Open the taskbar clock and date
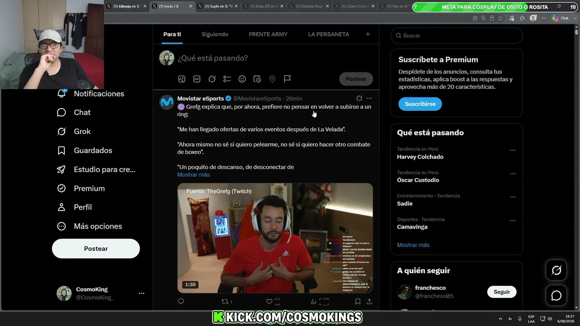Image resolution: width=580 pixels, height=326 pixels. [566, 319]
